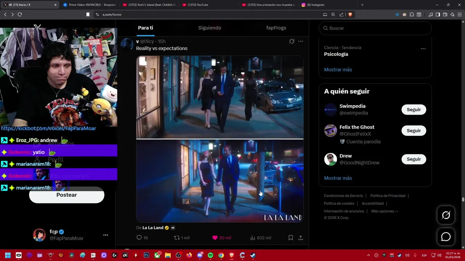Bookmark the Reality vs expectations post

(x=291, y=238)
